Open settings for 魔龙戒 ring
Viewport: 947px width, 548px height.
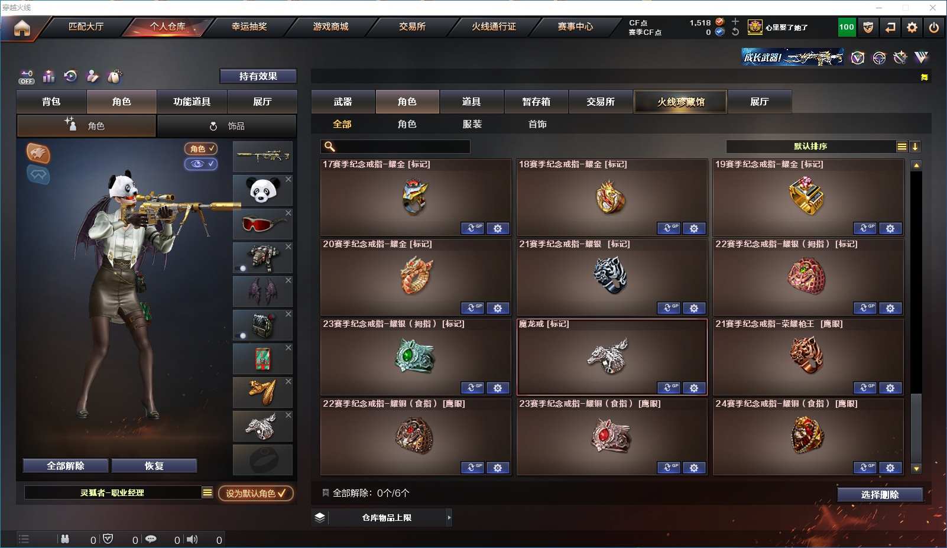(694, 388)
